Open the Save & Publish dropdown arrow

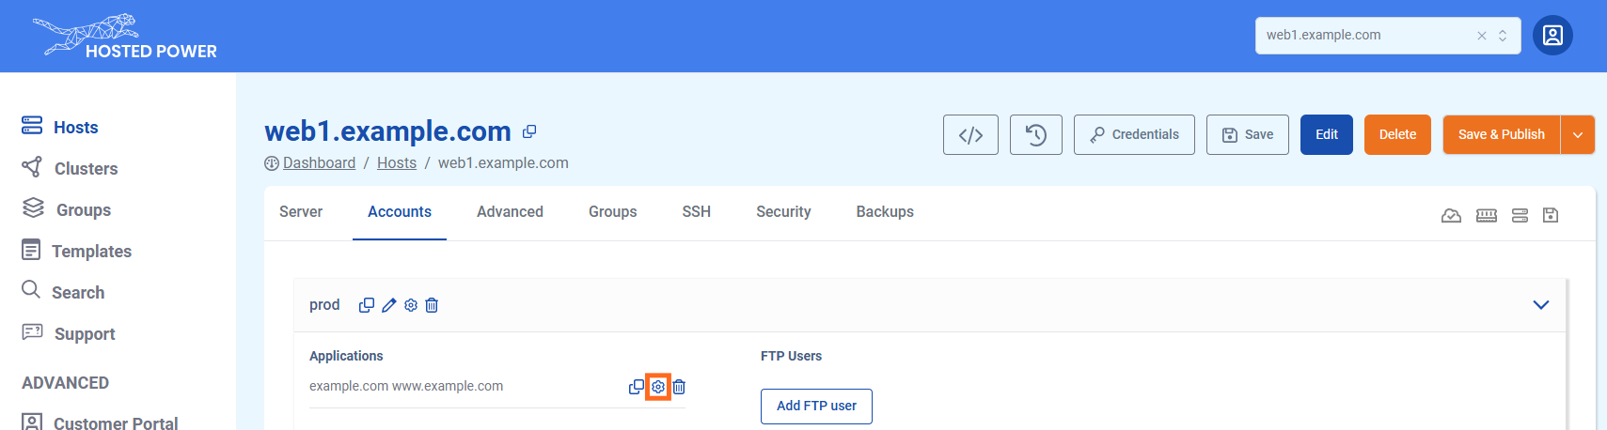[1577, 135]
